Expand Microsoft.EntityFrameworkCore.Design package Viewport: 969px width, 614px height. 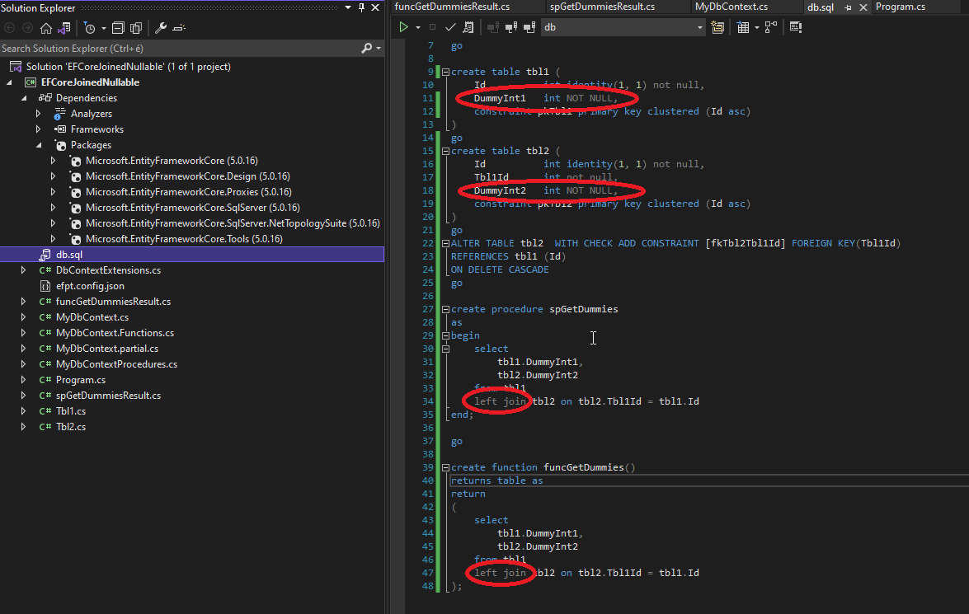[x=53, y=176]
